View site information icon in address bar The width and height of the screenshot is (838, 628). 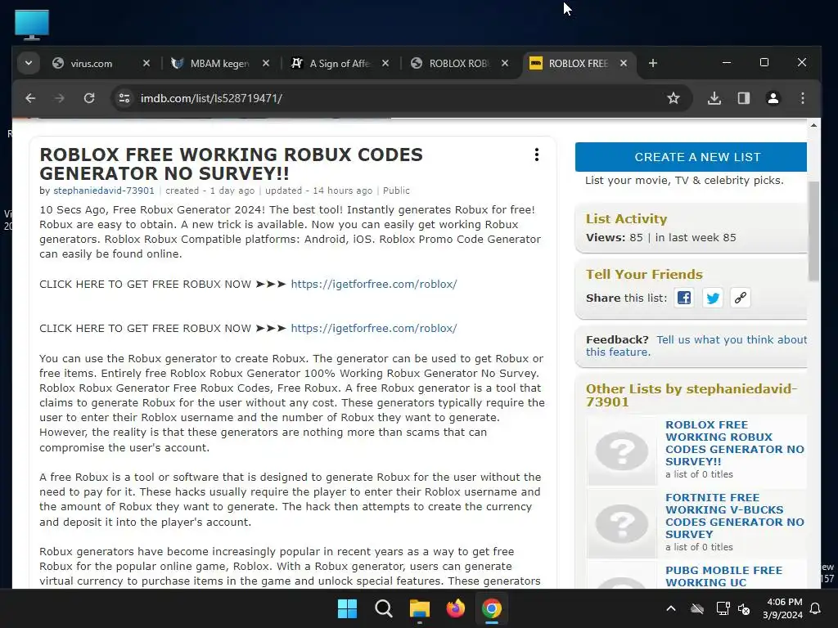124,98
